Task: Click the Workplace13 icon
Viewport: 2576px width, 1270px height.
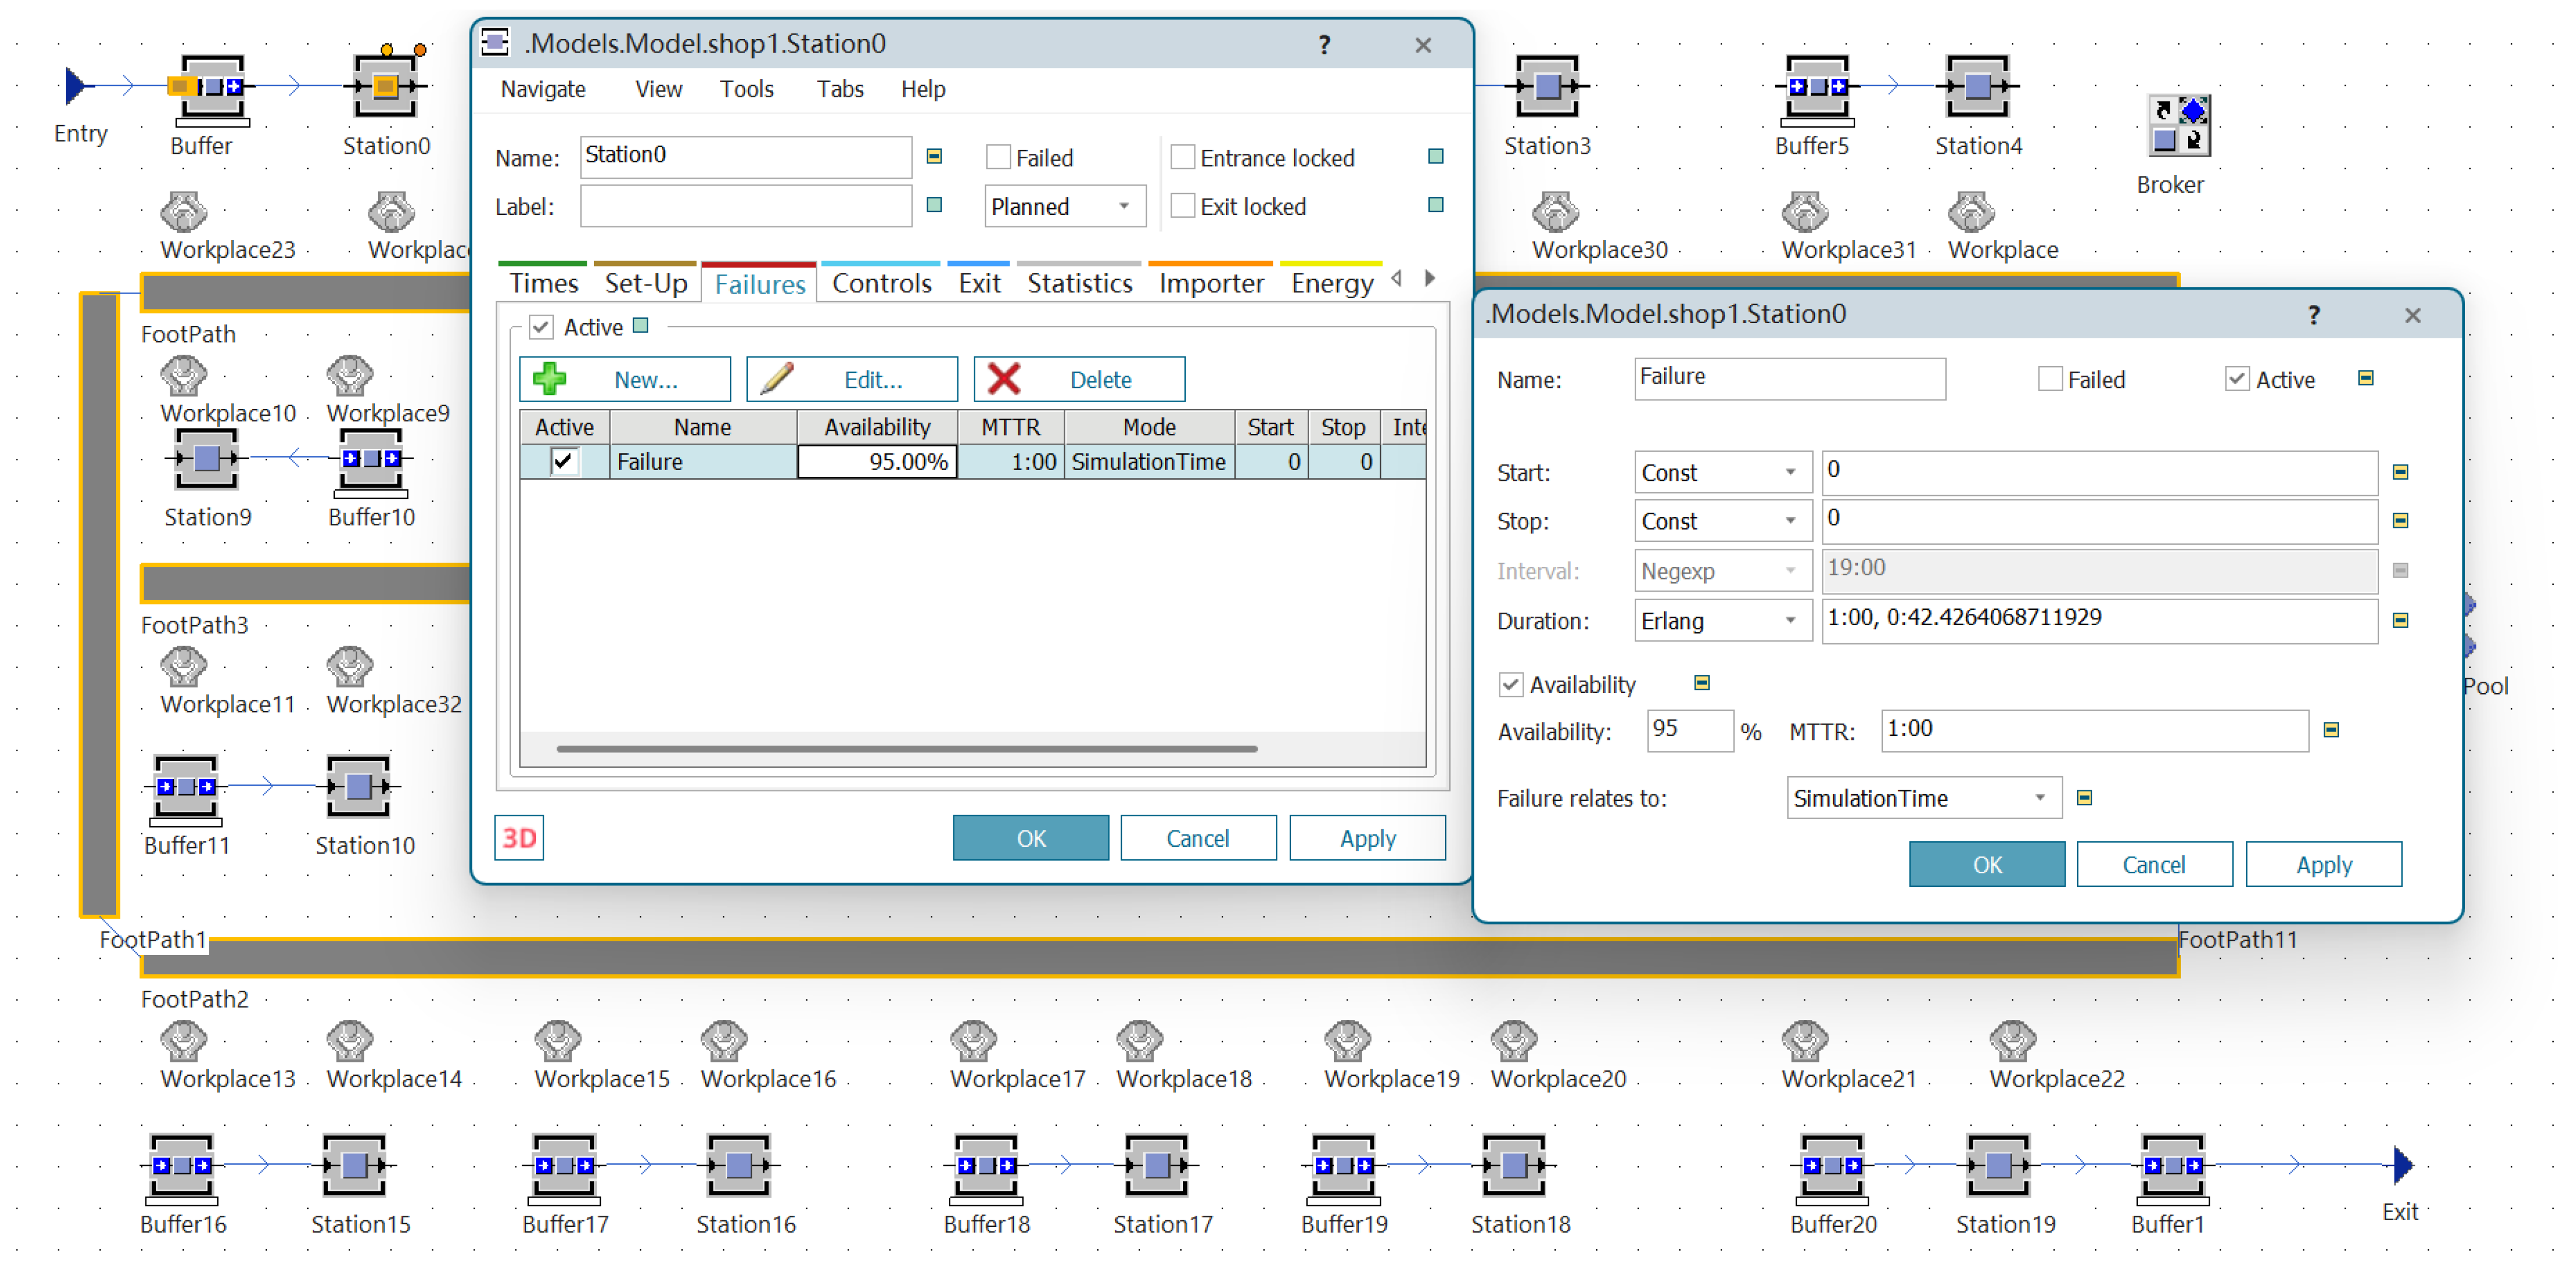Action: pos(184,1040)
